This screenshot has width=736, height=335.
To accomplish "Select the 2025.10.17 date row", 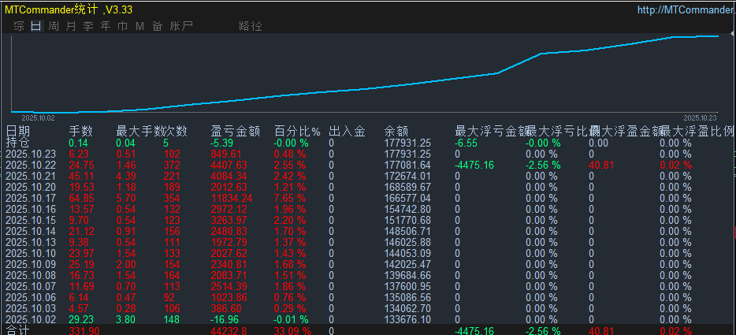I will coord(31,199).
